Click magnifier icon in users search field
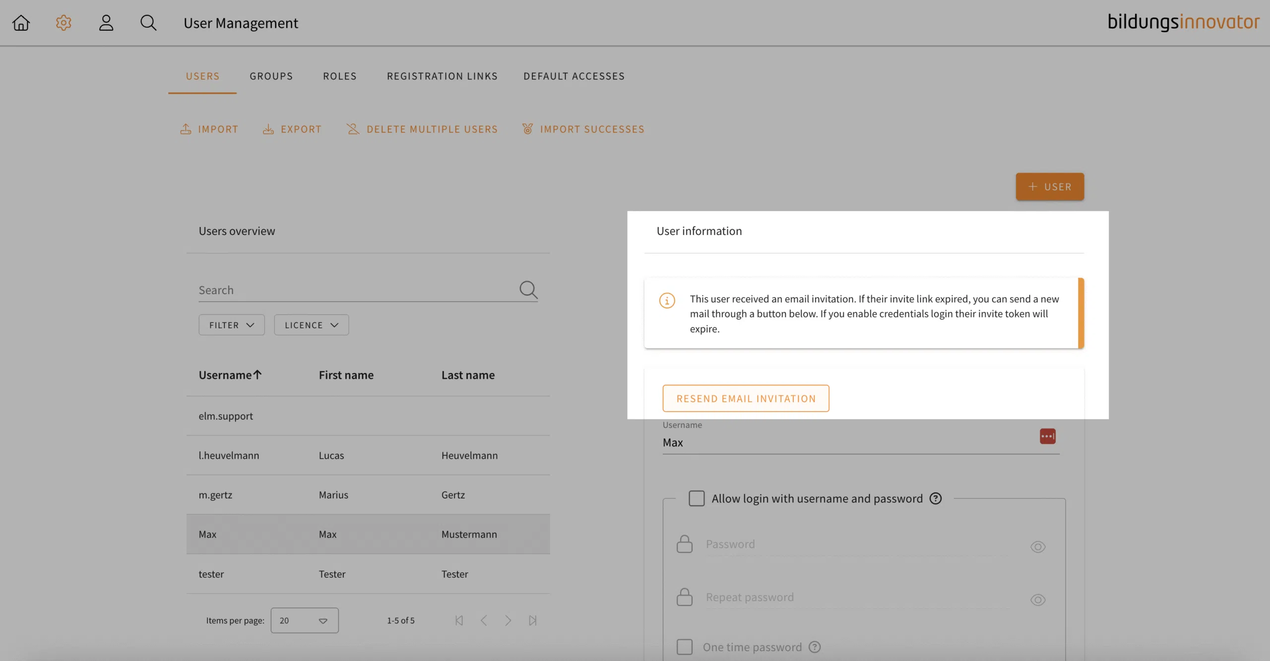 tap(528, 290)
